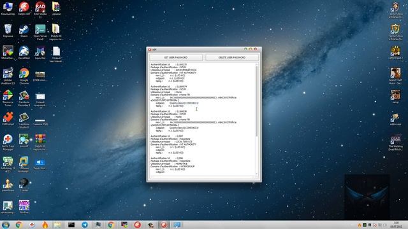This screenshot has width=408, height=229.
Task: Open the Open Server Panel shortcut
Action: coord(40,32)
